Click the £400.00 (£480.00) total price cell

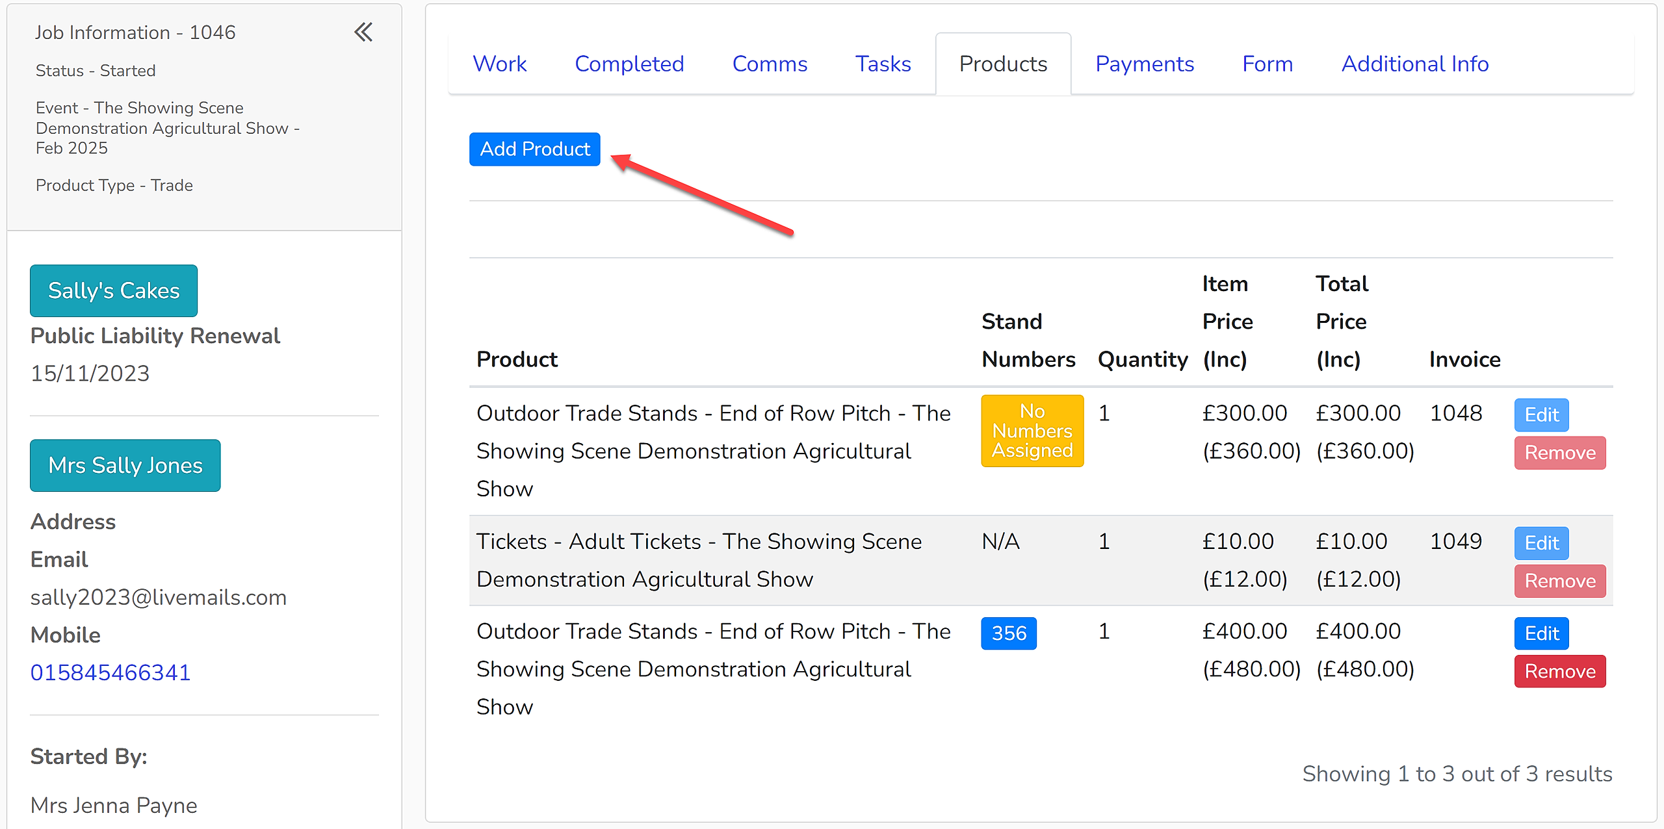[x=1365, y=650]
